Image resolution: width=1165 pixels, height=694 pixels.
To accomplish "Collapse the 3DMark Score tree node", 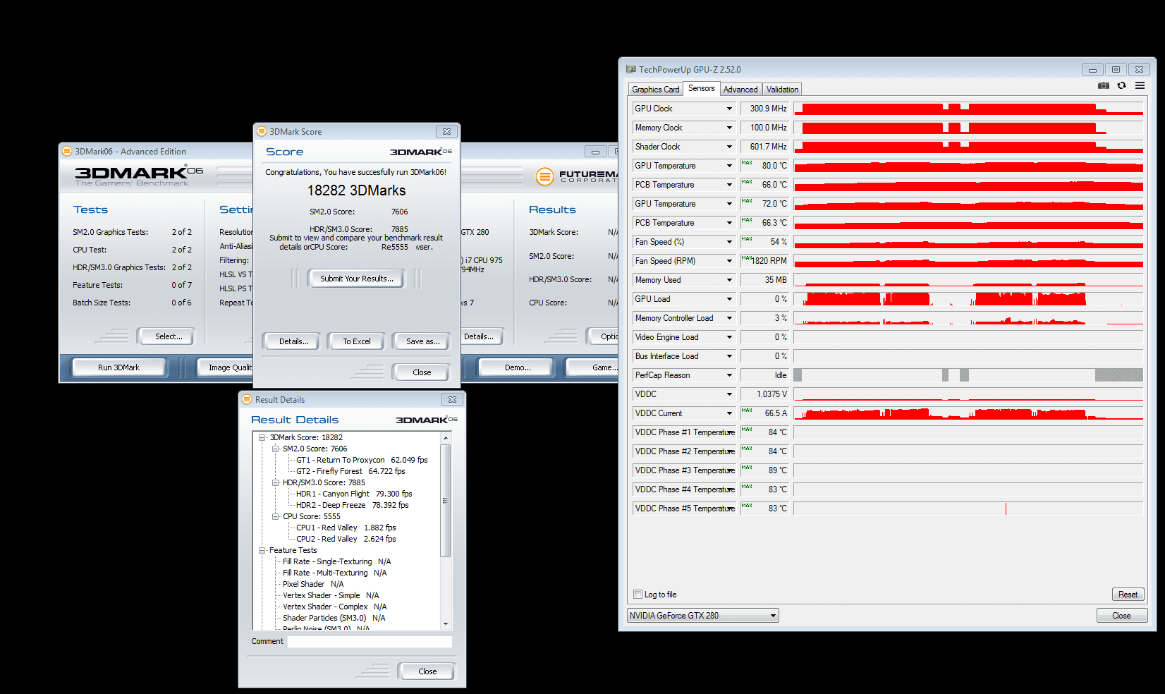I will (x=262, y=437).
